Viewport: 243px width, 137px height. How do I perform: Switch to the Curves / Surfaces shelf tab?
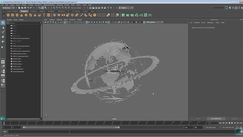12,11
